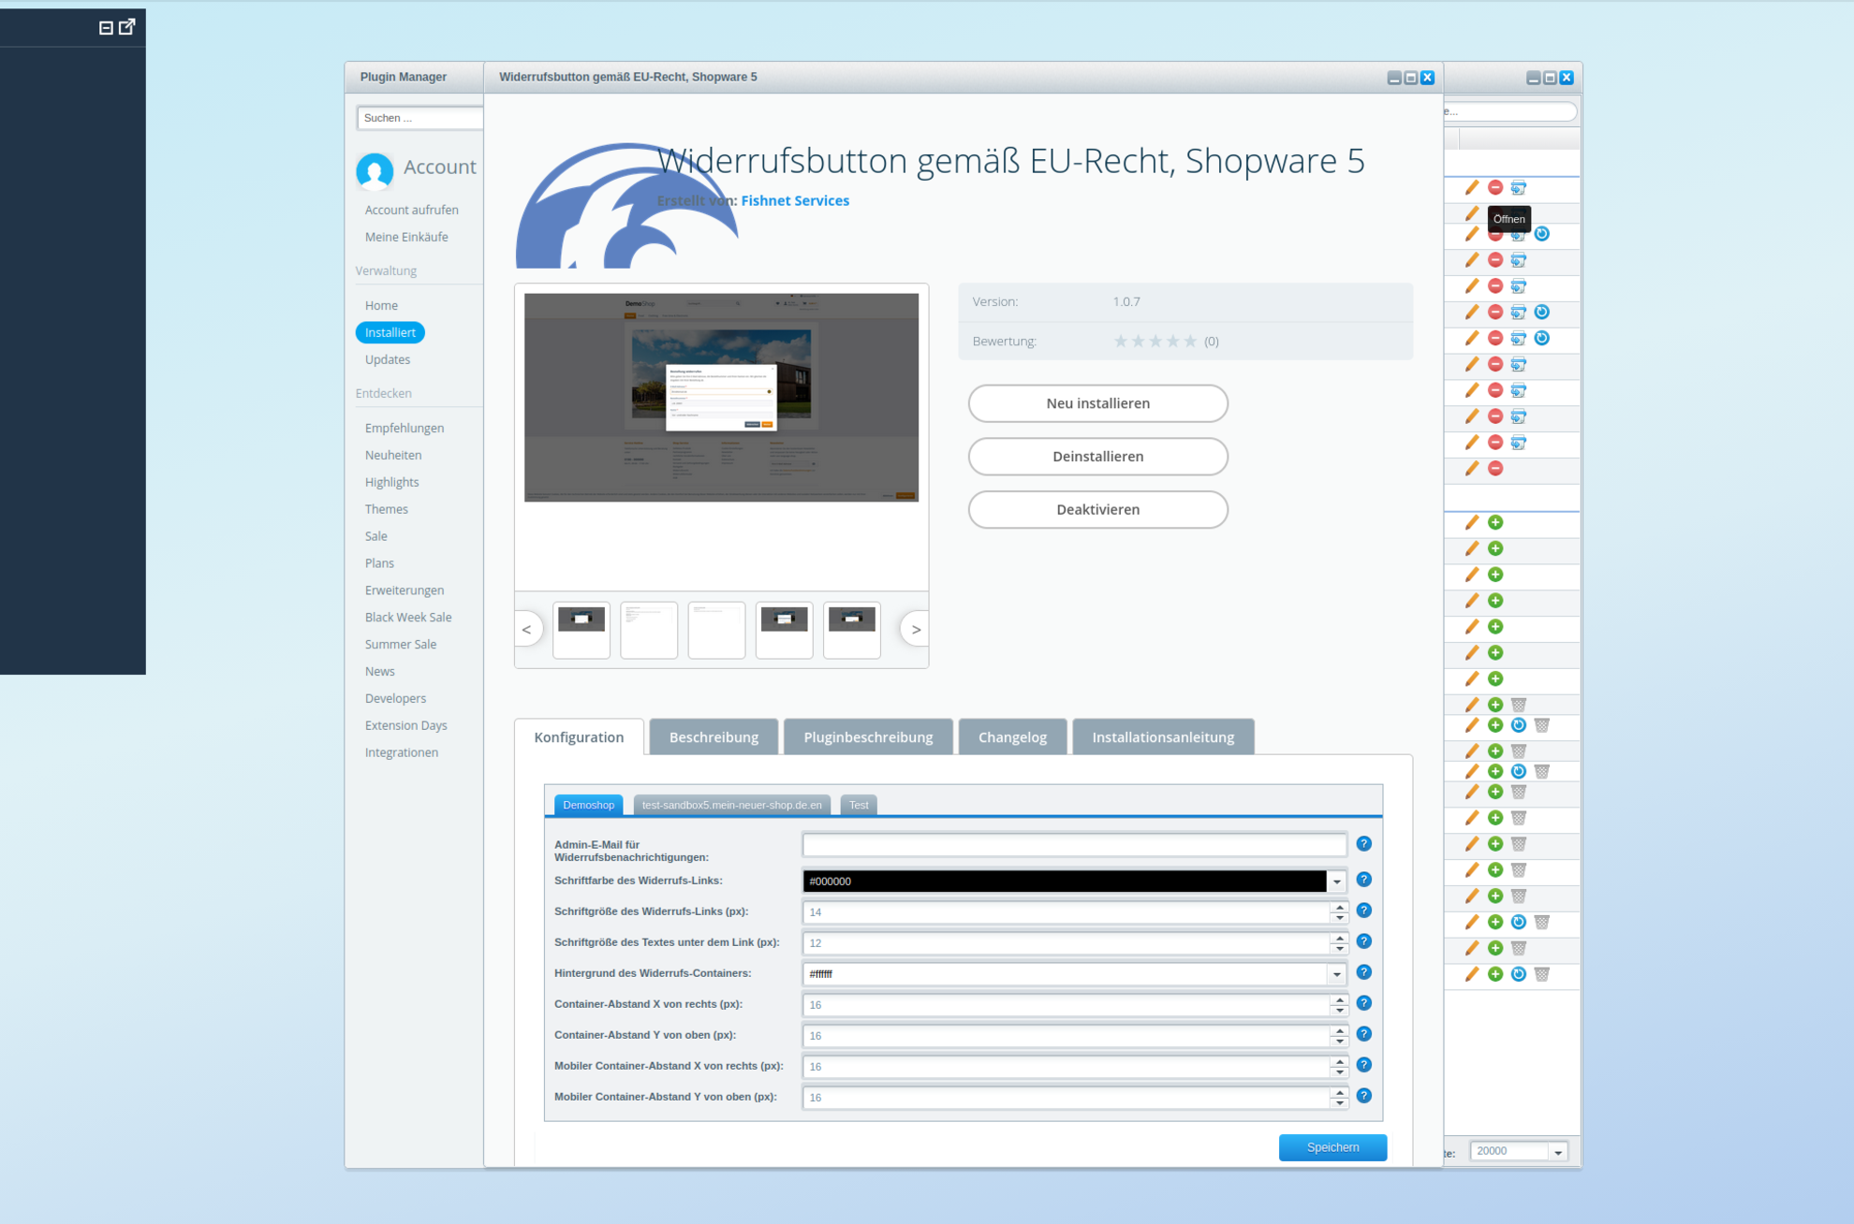
Task: Click the collapse icon in the dark sidebar header
Action: point(106,28)
